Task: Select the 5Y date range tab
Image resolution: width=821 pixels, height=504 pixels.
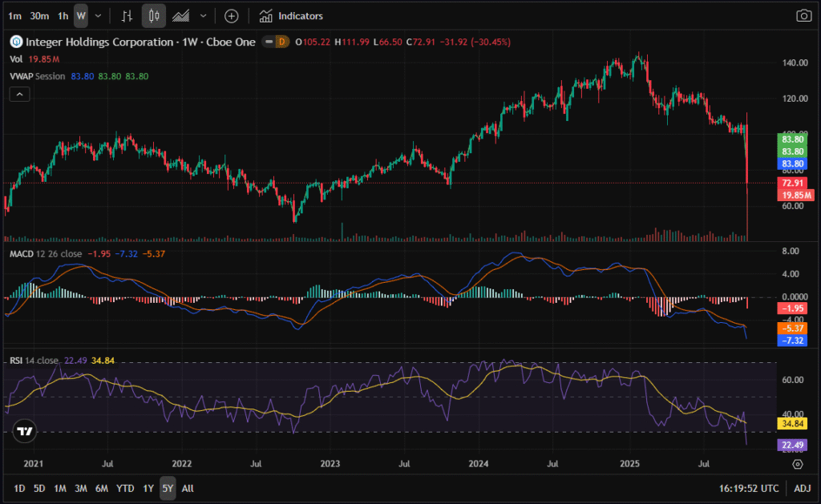Action: [x=167, y=488]
